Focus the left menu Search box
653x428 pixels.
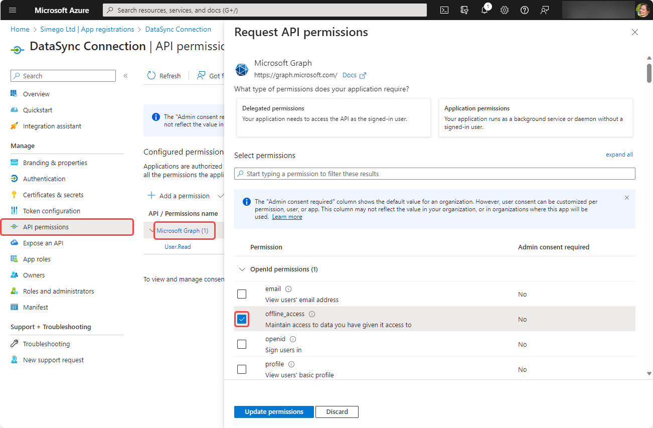(63, 76)
